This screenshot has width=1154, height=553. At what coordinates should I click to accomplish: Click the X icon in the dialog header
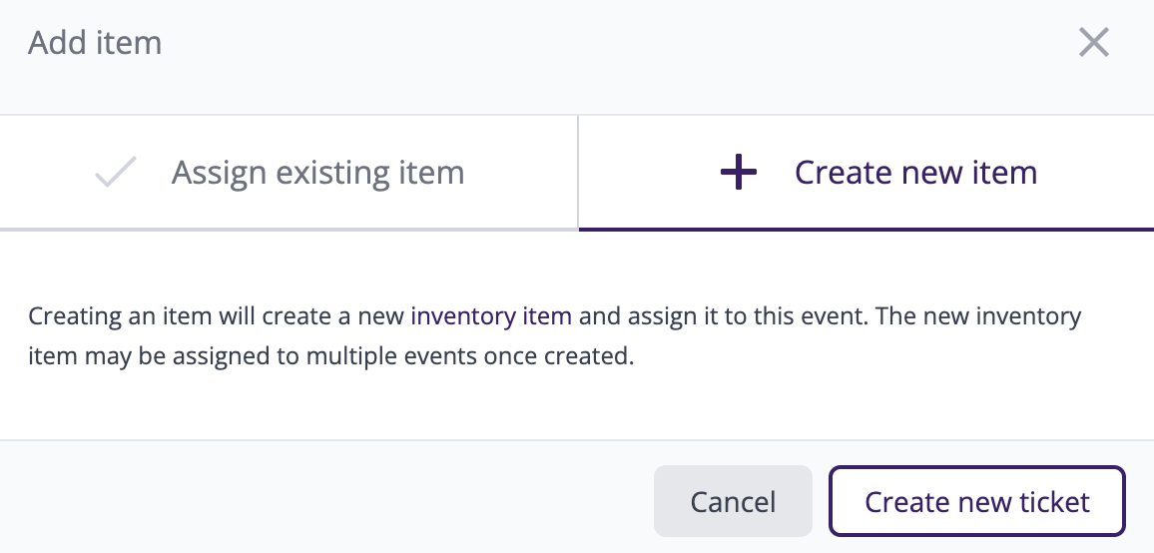coord(1094,43)
